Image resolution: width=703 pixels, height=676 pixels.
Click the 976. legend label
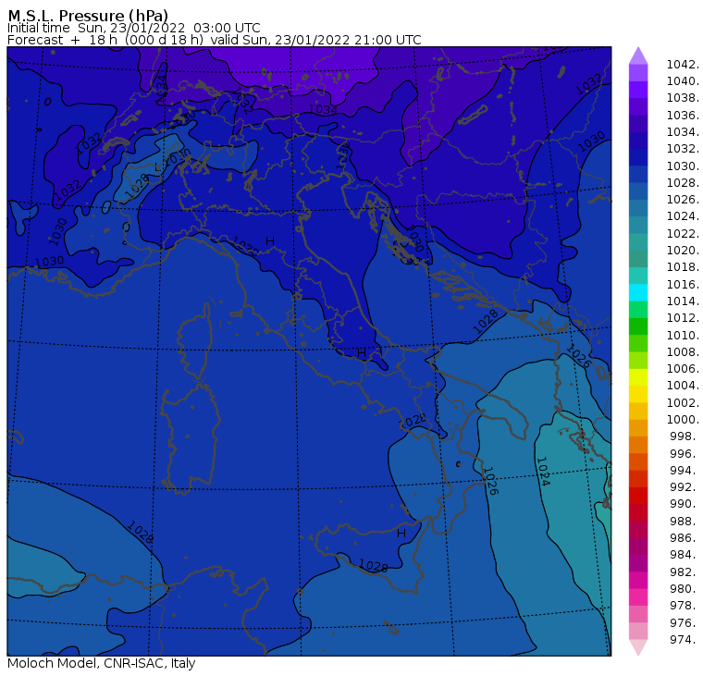pos(684,622)
